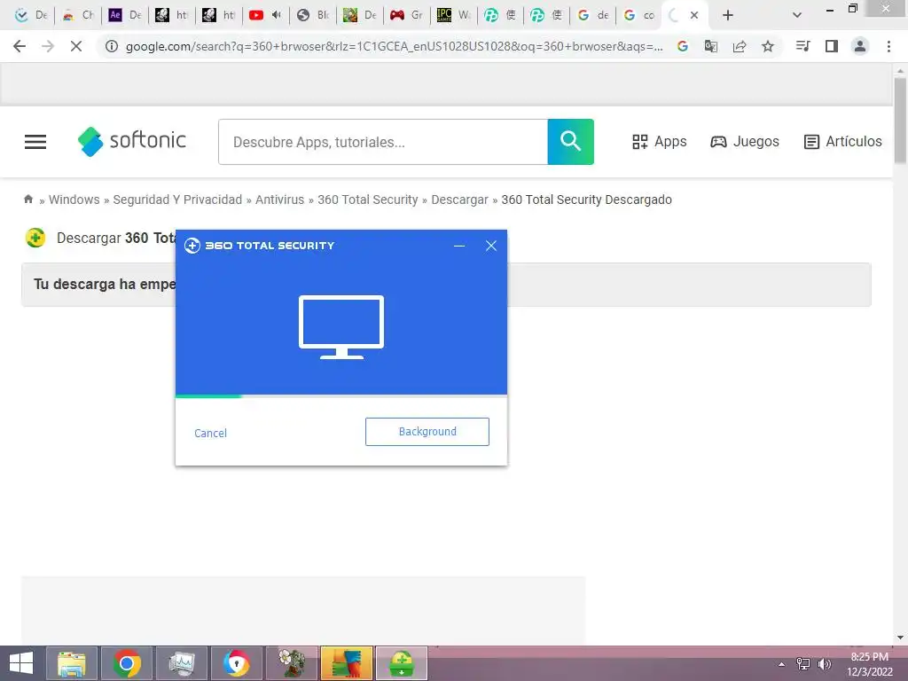
Task: Send the installer to Background
Action: [x=427, y=432]
